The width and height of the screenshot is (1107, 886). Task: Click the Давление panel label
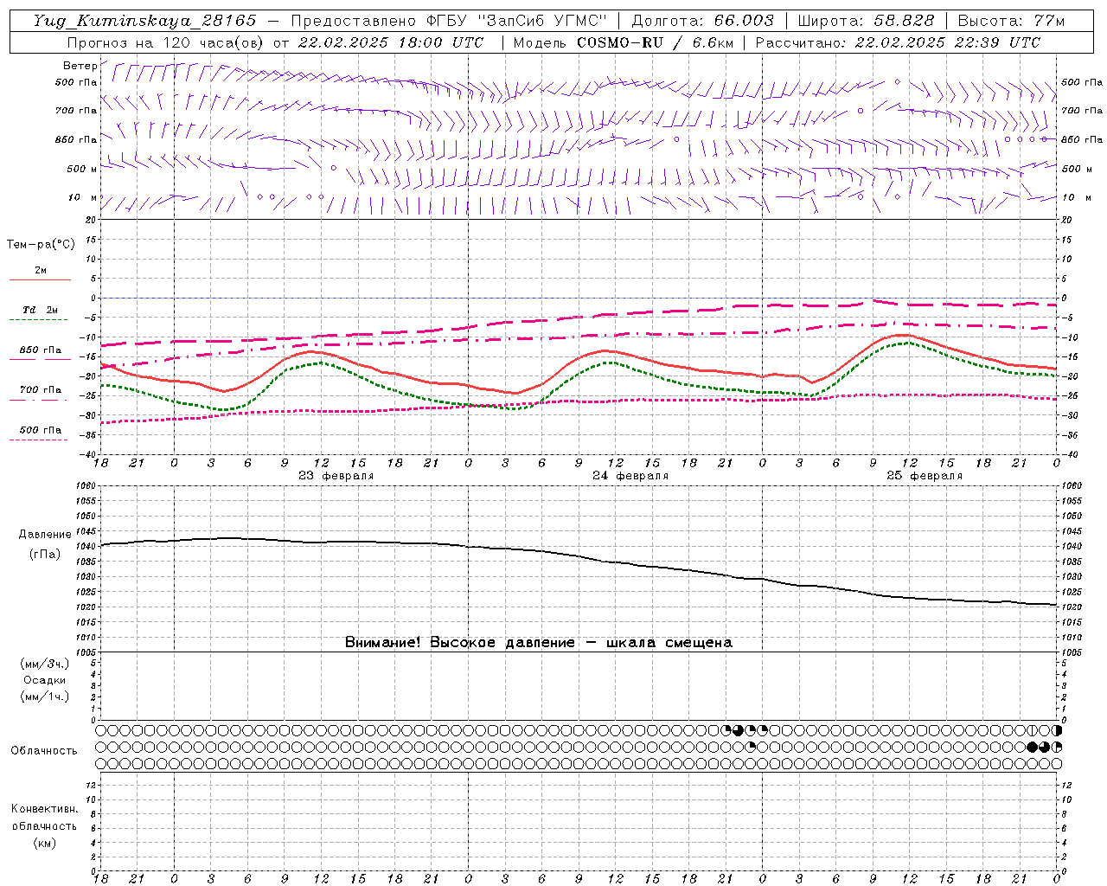[45, 535]
